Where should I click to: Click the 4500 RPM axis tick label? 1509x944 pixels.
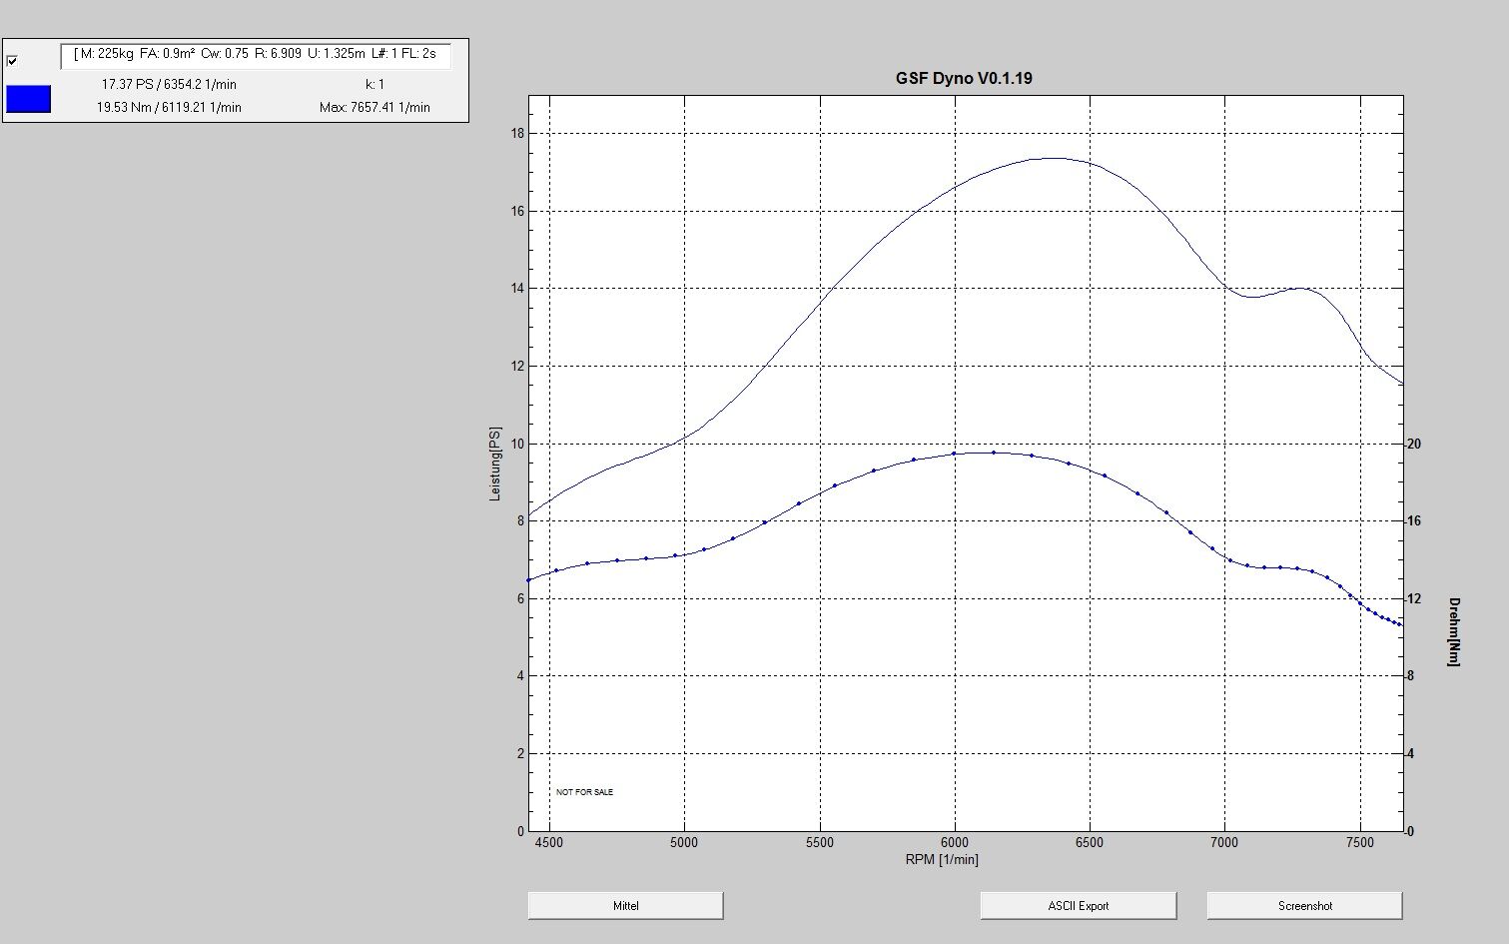(549, 842)
